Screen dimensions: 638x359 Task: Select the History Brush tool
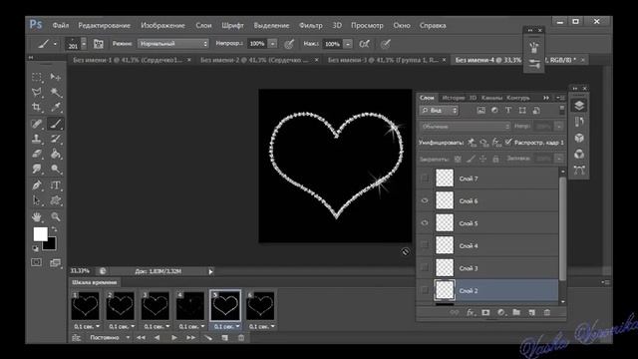(56, 139)
